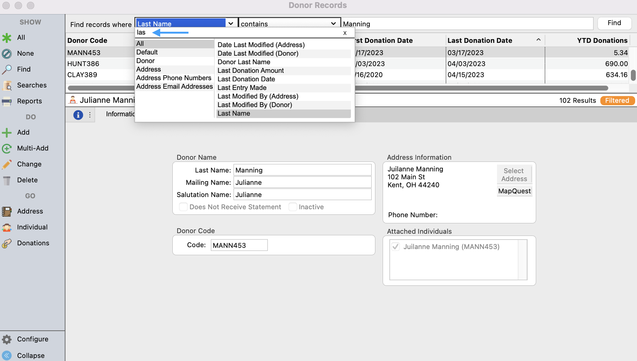Click the MapQuest button

(x=514, y=191)
